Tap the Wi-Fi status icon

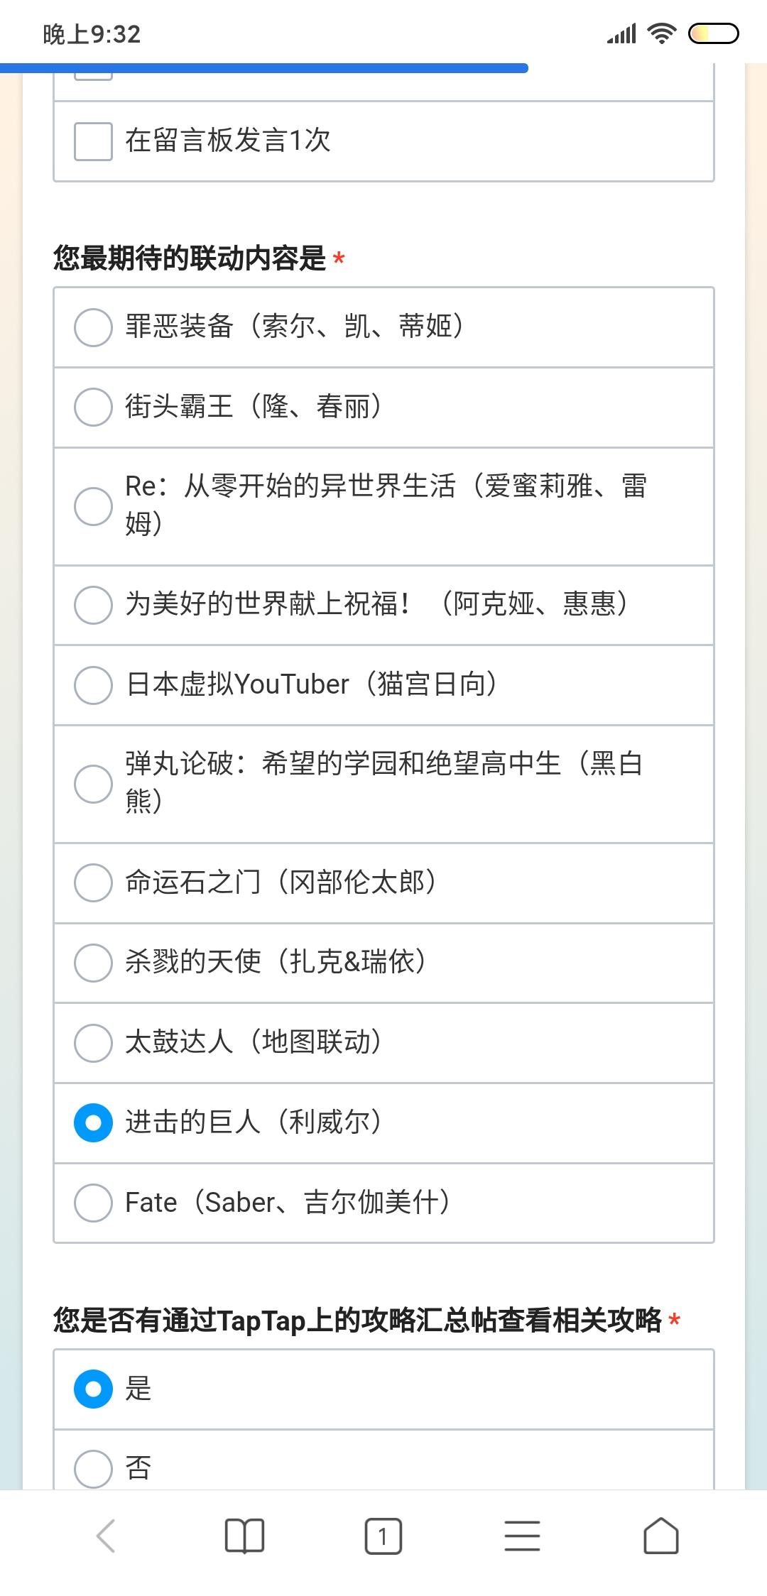pyautogui.click(x=661, y=33)
